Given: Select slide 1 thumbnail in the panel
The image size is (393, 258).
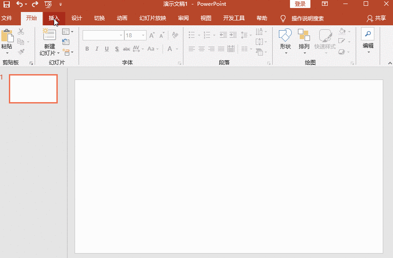Looking at the screenshot, I should click(33, 89).
